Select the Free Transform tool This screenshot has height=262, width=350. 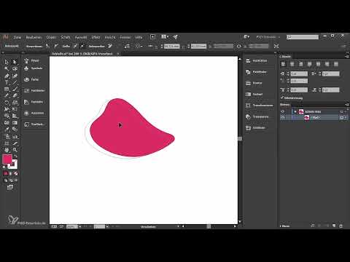click(x=15, y=109)
